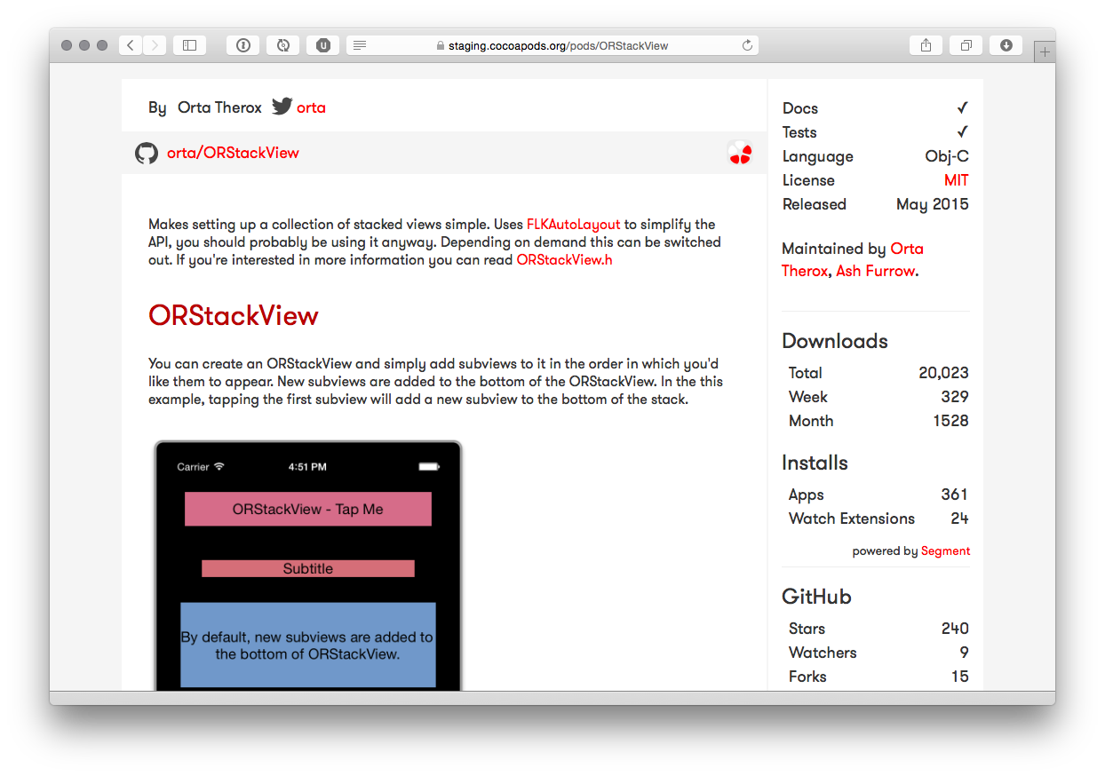Click the Language Obj-C value
The height and width of the screenshot is (776, 1105).
coord(947,156)
